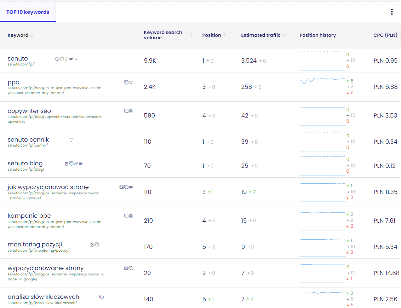Click the speech-bubble icon in the ppc row
Screen dimensions: 401x308
pyautogui.click(x=126, y=82)
